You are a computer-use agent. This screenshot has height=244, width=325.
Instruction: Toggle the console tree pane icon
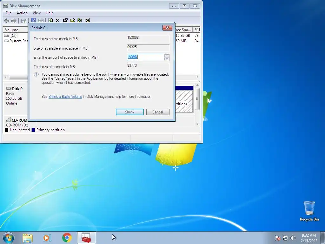pos(24,21)
